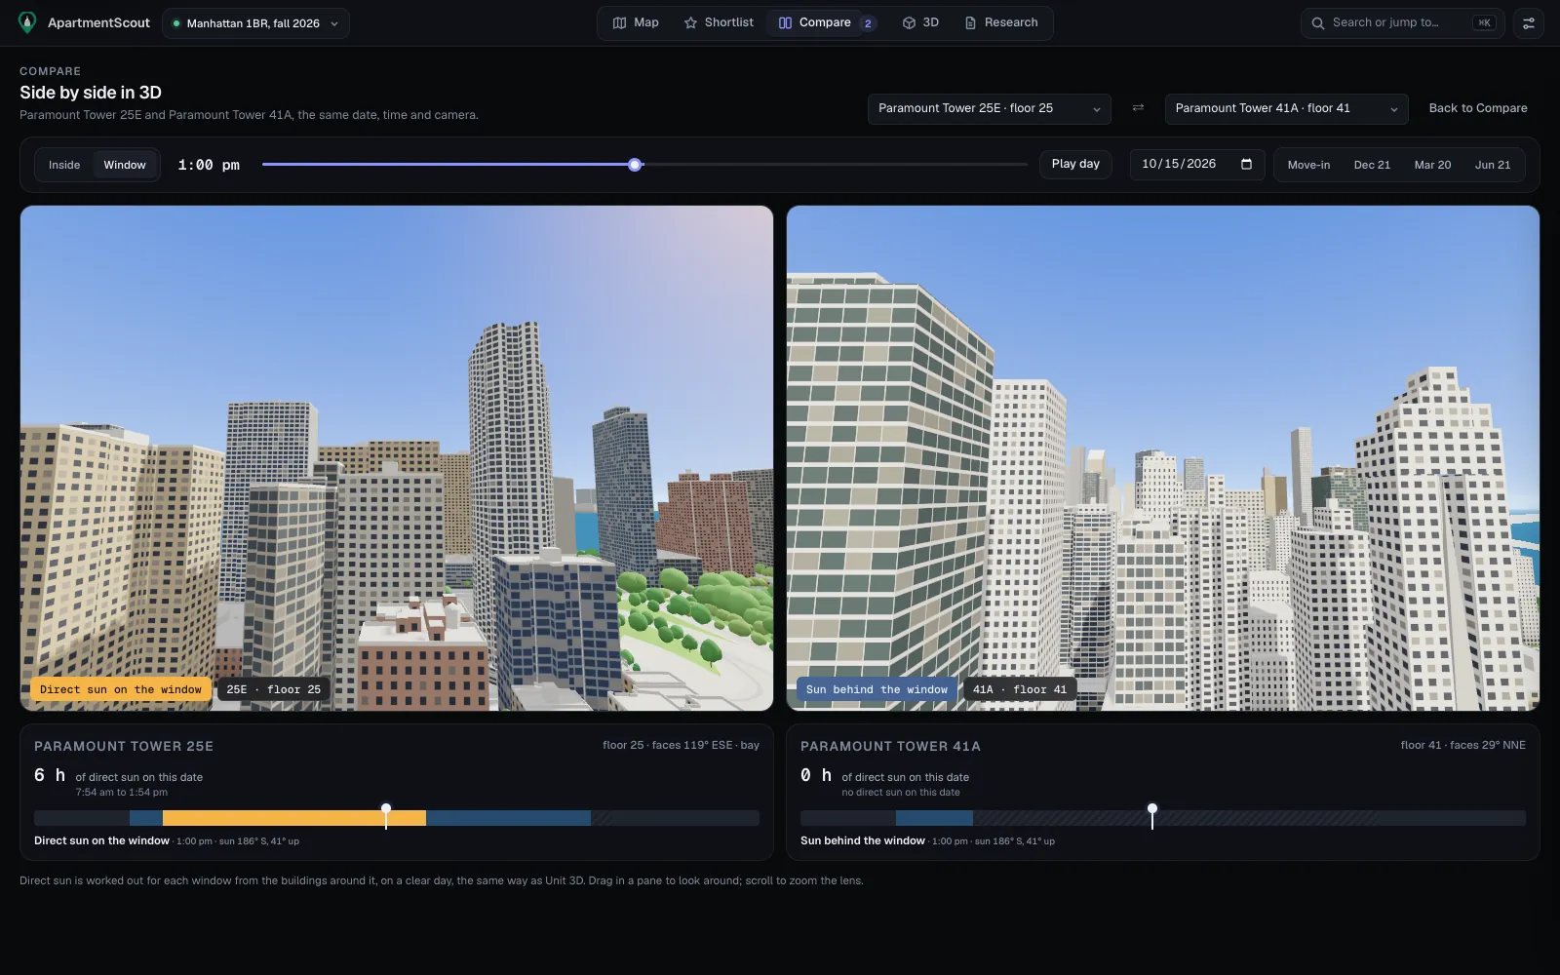Click the Research document icon
Screen dimensions: 1560x975
point(970,22)
